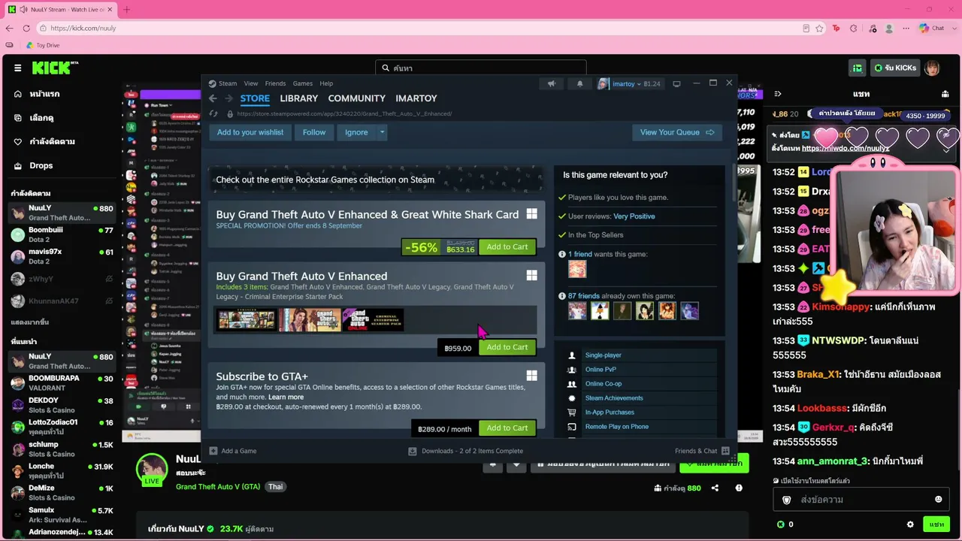Screen dimensions: 962x541
Task: Open Steam Friends & Chat
Action: (x=703, y=451)
